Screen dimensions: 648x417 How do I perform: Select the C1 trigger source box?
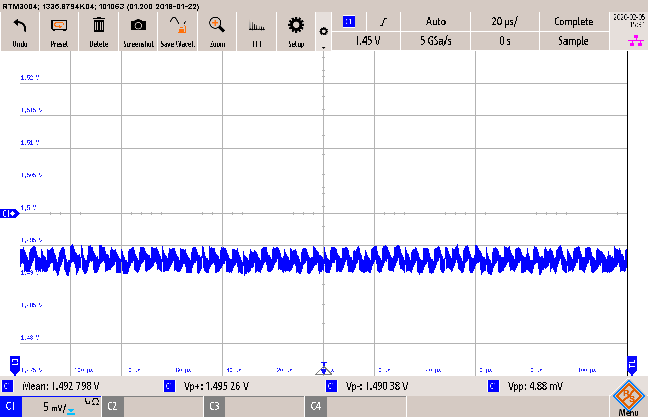pos(348,22)
